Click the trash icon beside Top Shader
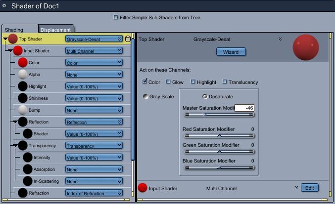This screenshot has height=204, width=335. [128, 39]
